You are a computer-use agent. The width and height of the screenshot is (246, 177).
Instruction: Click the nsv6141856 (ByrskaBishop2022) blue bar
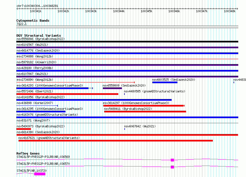tap(94, 100)
